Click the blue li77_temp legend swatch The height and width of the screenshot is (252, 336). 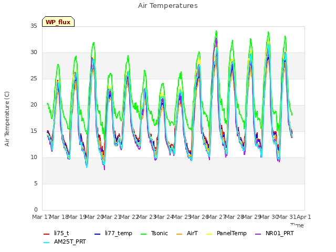pos(98,234)
